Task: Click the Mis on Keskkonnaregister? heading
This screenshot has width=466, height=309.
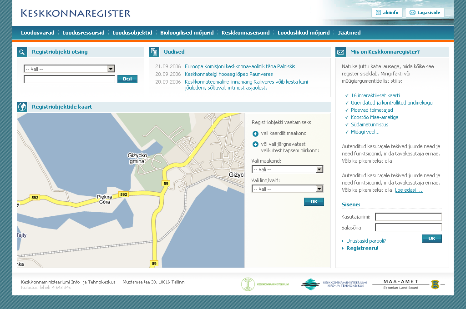Action: click(x=385, y=52)
